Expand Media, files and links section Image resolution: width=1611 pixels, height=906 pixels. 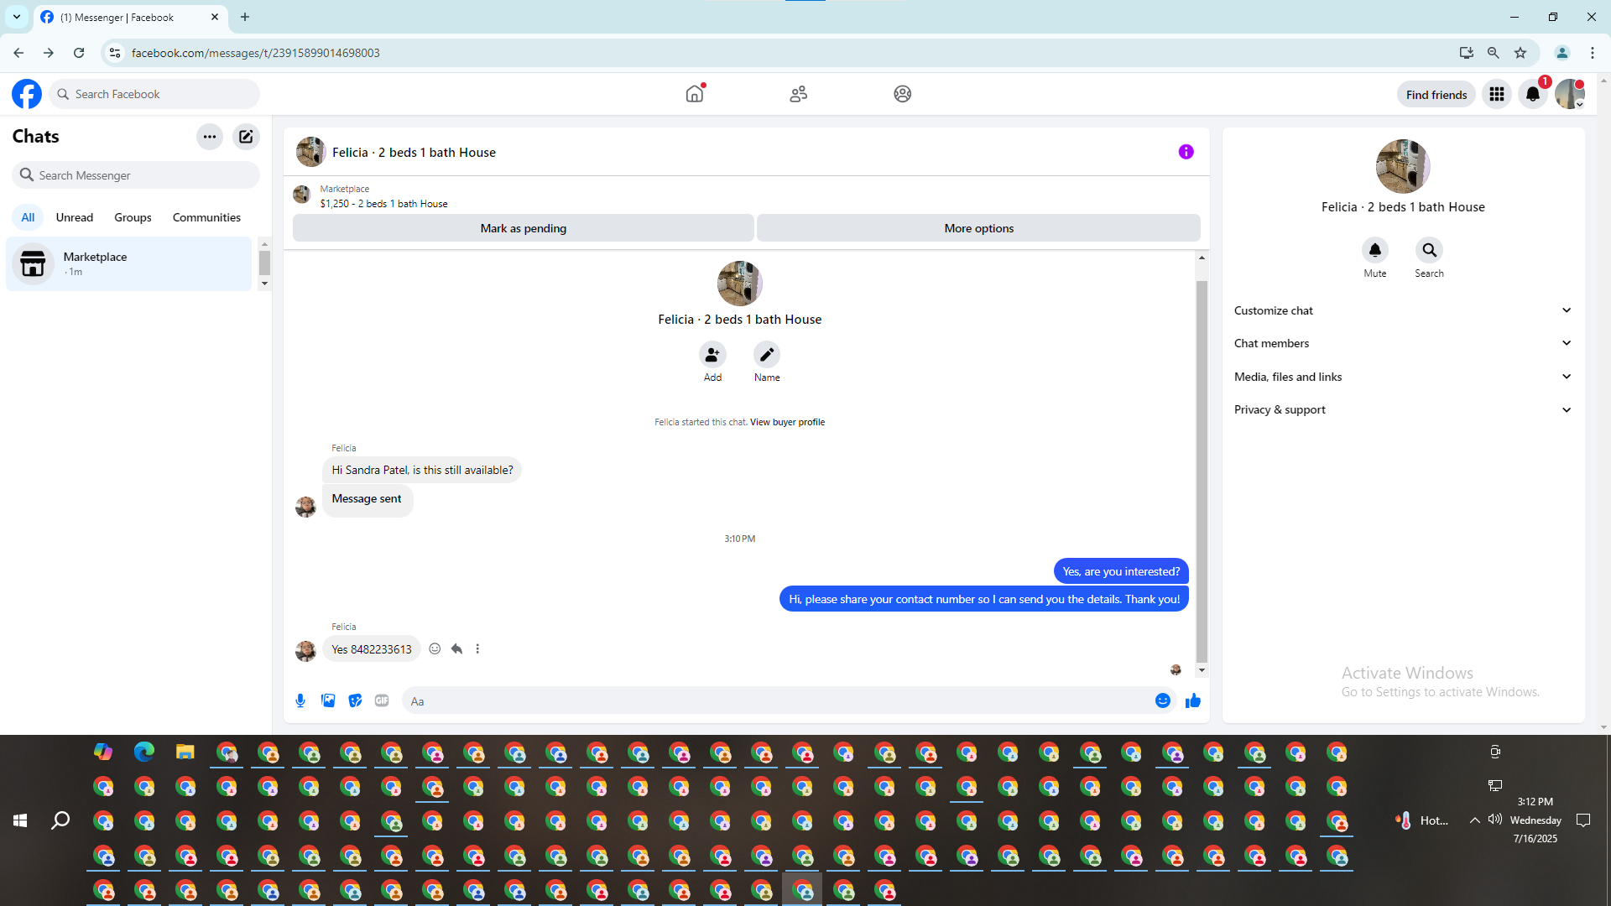tap(1403, 377)
